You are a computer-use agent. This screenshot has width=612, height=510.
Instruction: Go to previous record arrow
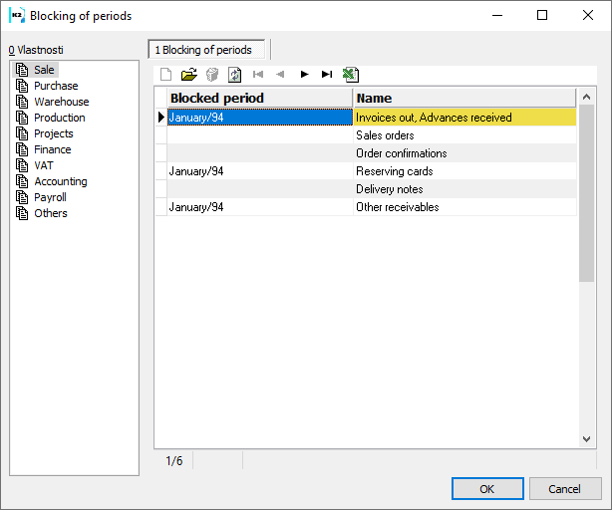coord(280,74)
